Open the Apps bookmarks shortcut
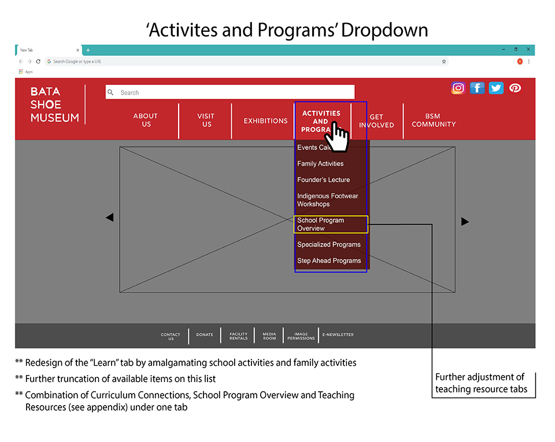555x442 pixels. coord(25,72)
